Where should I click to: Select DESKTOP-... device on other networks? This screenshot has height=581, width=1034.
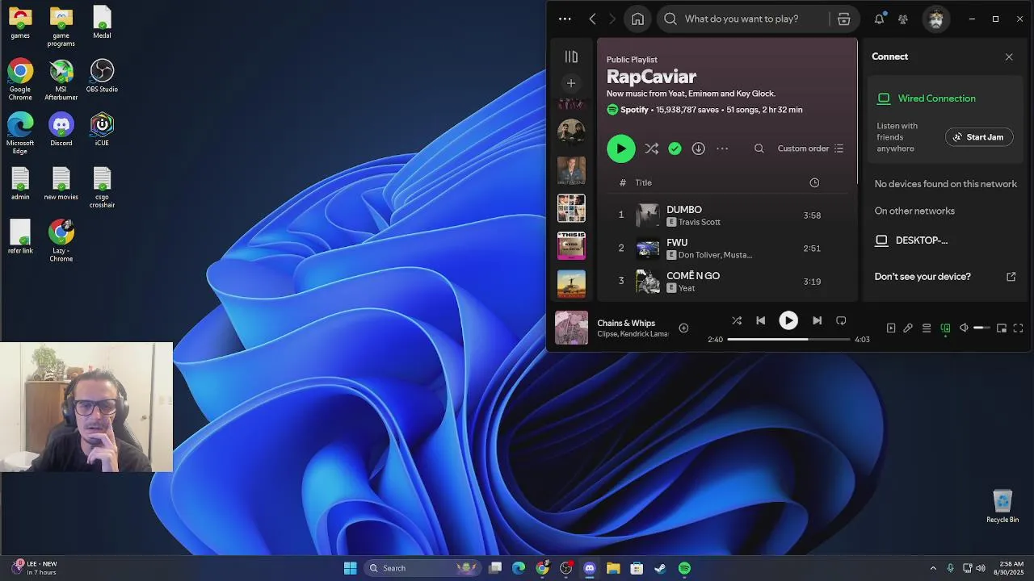pos(921,240)
